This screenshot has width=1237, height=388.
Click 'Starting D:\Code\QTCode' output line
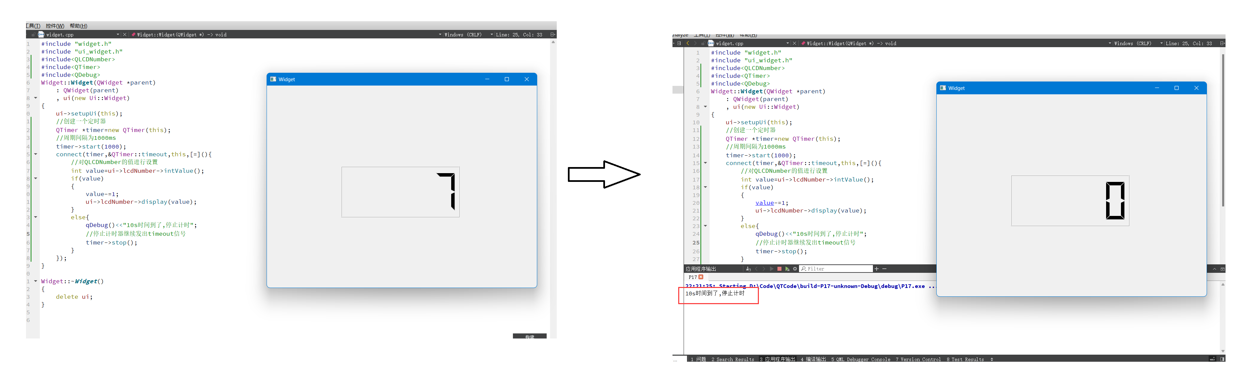click(x=810, y=286)
